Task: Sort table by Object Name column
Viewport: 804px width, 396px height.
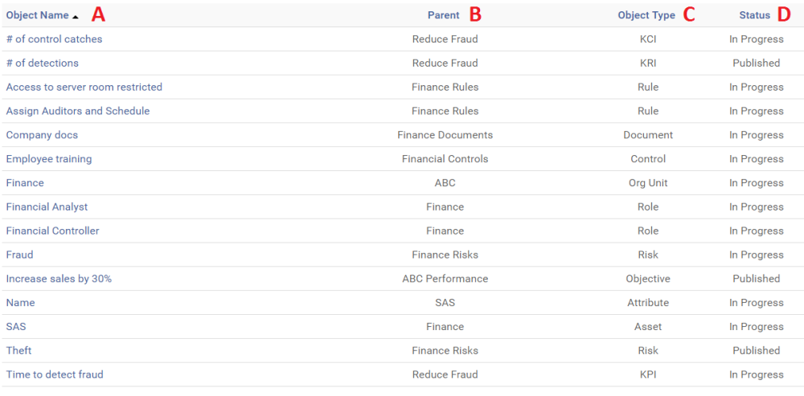Action: [x=37, y=15]
